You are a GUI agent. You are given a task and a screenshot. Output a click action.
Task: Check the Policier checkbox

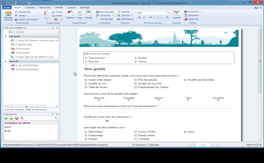click(86, 139)
